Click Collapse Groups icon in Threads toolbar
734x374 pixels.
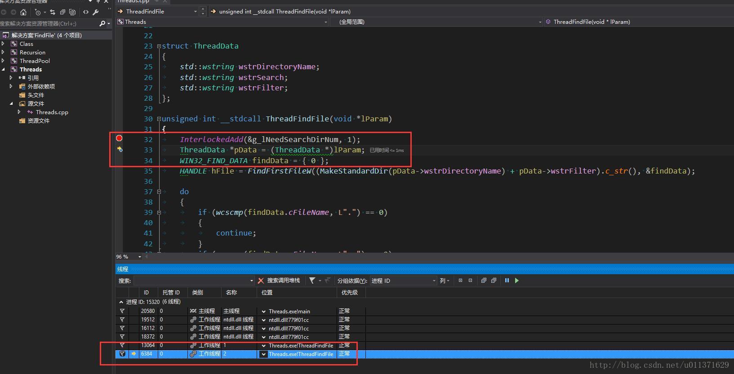click(494, 280)
